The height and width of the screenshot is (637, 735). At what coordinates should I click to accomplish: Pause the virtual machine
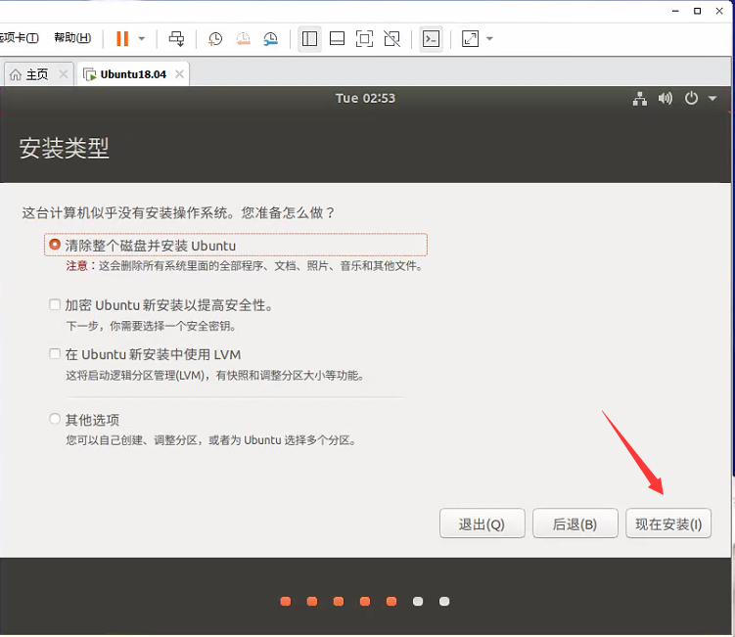122,38
